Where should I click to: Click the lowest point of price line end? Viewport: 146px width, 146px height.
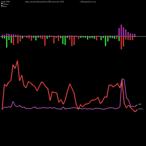[x=135, y=112]
